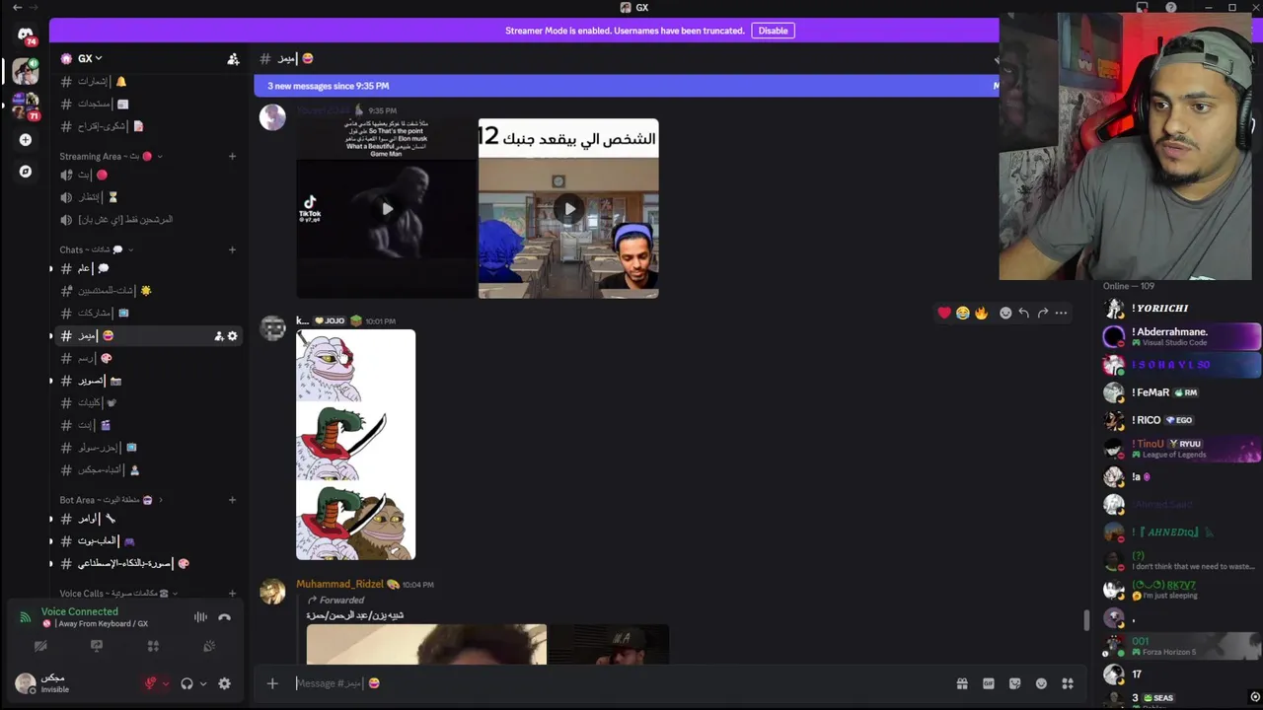
Task: Click the invite people icon beside GX header
Action: point(233,59)
